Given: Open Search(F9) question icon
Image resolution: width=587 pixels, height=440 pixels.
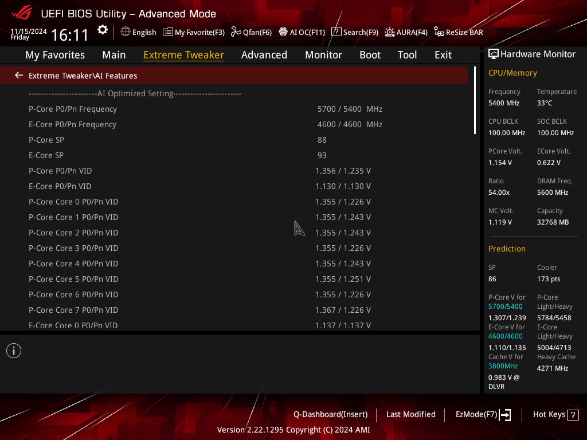Looking at the screenshot, I should click(336, 32).
